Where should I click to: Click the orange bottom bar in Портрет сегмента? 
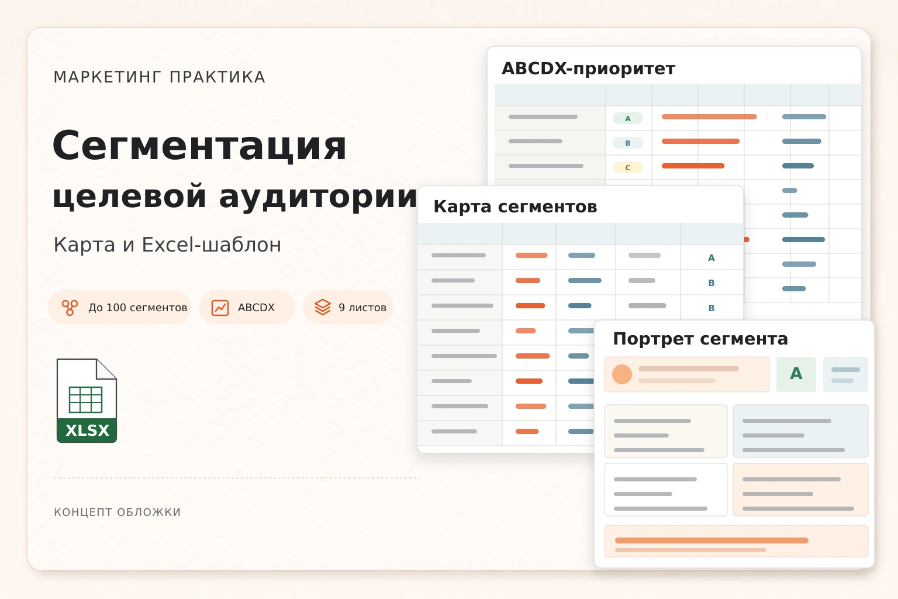(x=712, y=541)
